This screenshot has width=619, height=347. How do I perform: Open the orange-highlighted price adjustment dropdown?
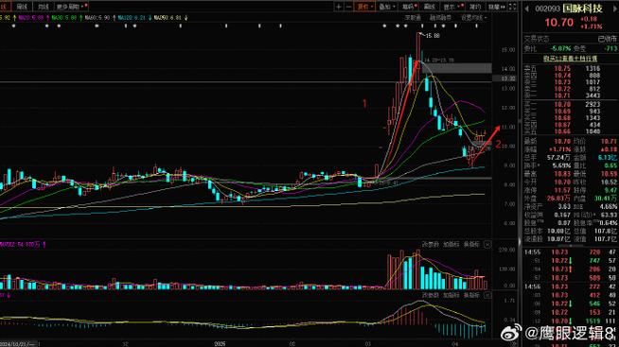pyautogui.click(x=364, y=7)
